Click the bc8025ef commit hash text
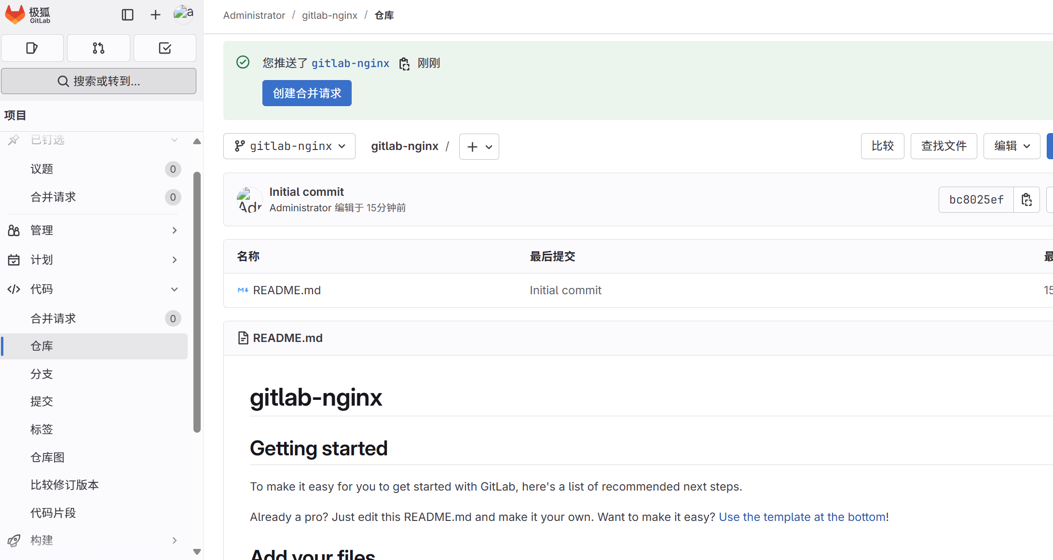This screenshot has width=1053, height=560. (976, 200)
